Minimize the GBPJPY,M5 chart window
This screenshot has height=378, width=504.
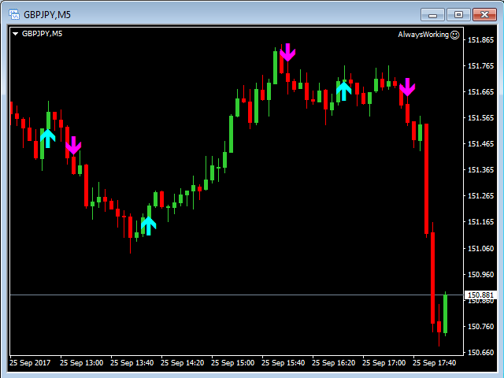pos(432,15)
